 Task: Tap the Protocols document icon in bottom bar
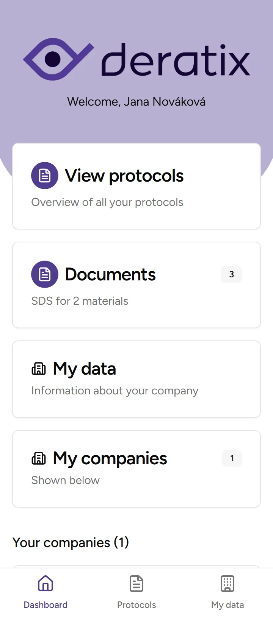tap(136, 584)
